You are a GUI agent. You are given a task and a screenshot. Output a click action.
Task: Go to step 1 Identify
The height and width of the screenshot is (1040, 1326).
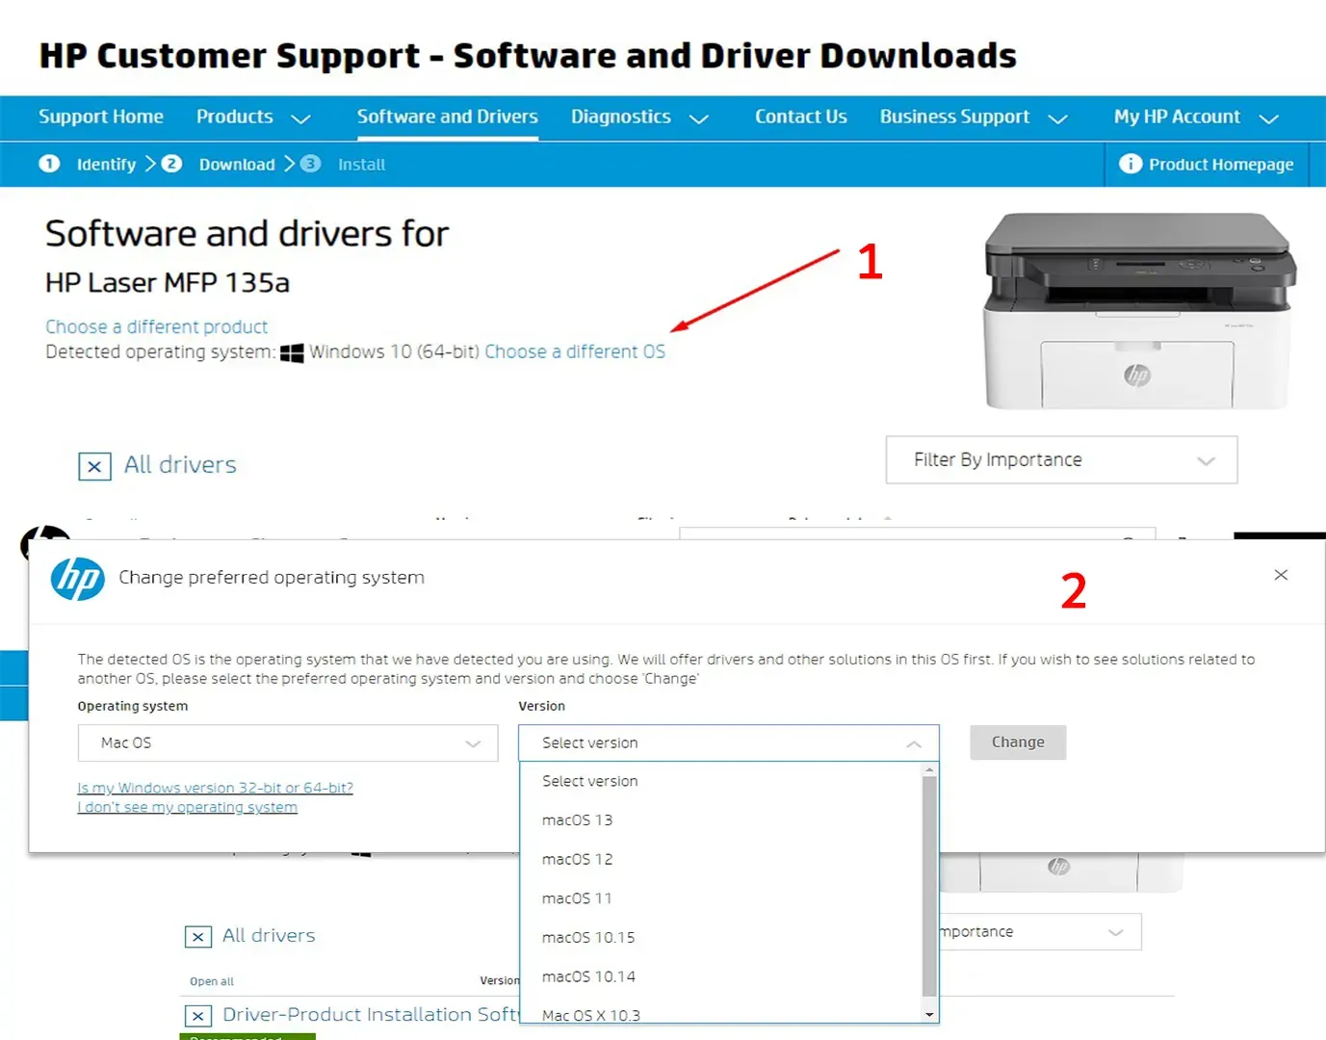point(89,165)
